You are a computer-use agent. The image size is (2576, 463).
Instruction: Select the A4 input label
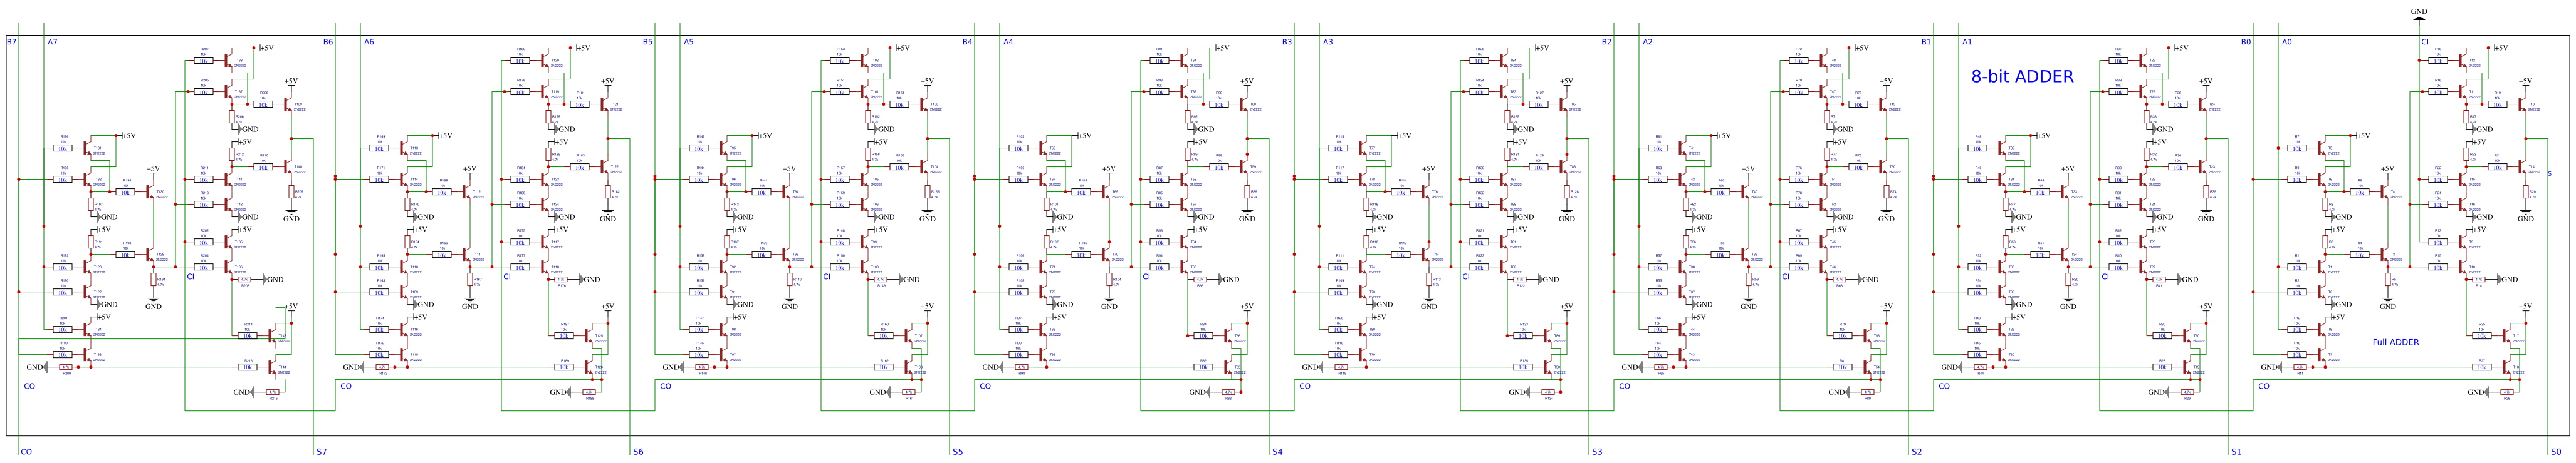[x=1008, y=42]
